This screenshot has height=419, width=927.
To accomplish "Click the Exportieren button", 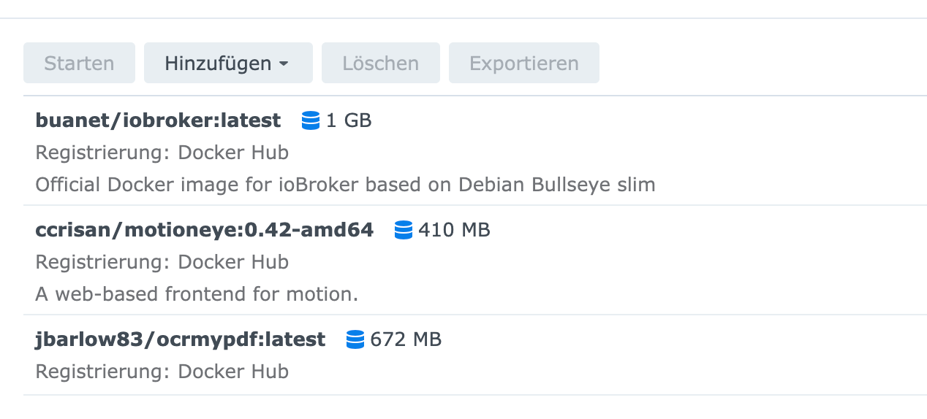I will coord(523,64).
